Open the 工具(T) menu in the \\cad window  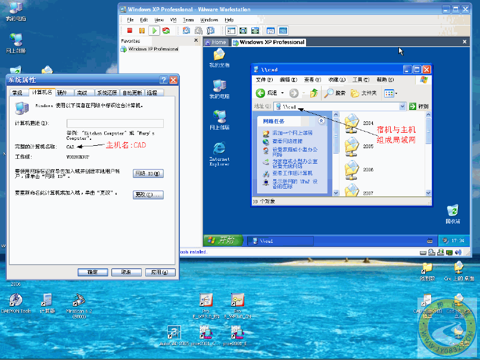pos(361,80)
